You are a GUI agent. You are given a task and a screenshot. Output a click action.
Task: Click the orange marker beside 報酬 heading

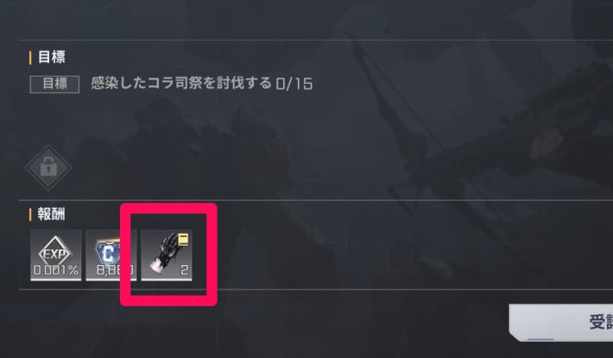coord(30,214)
